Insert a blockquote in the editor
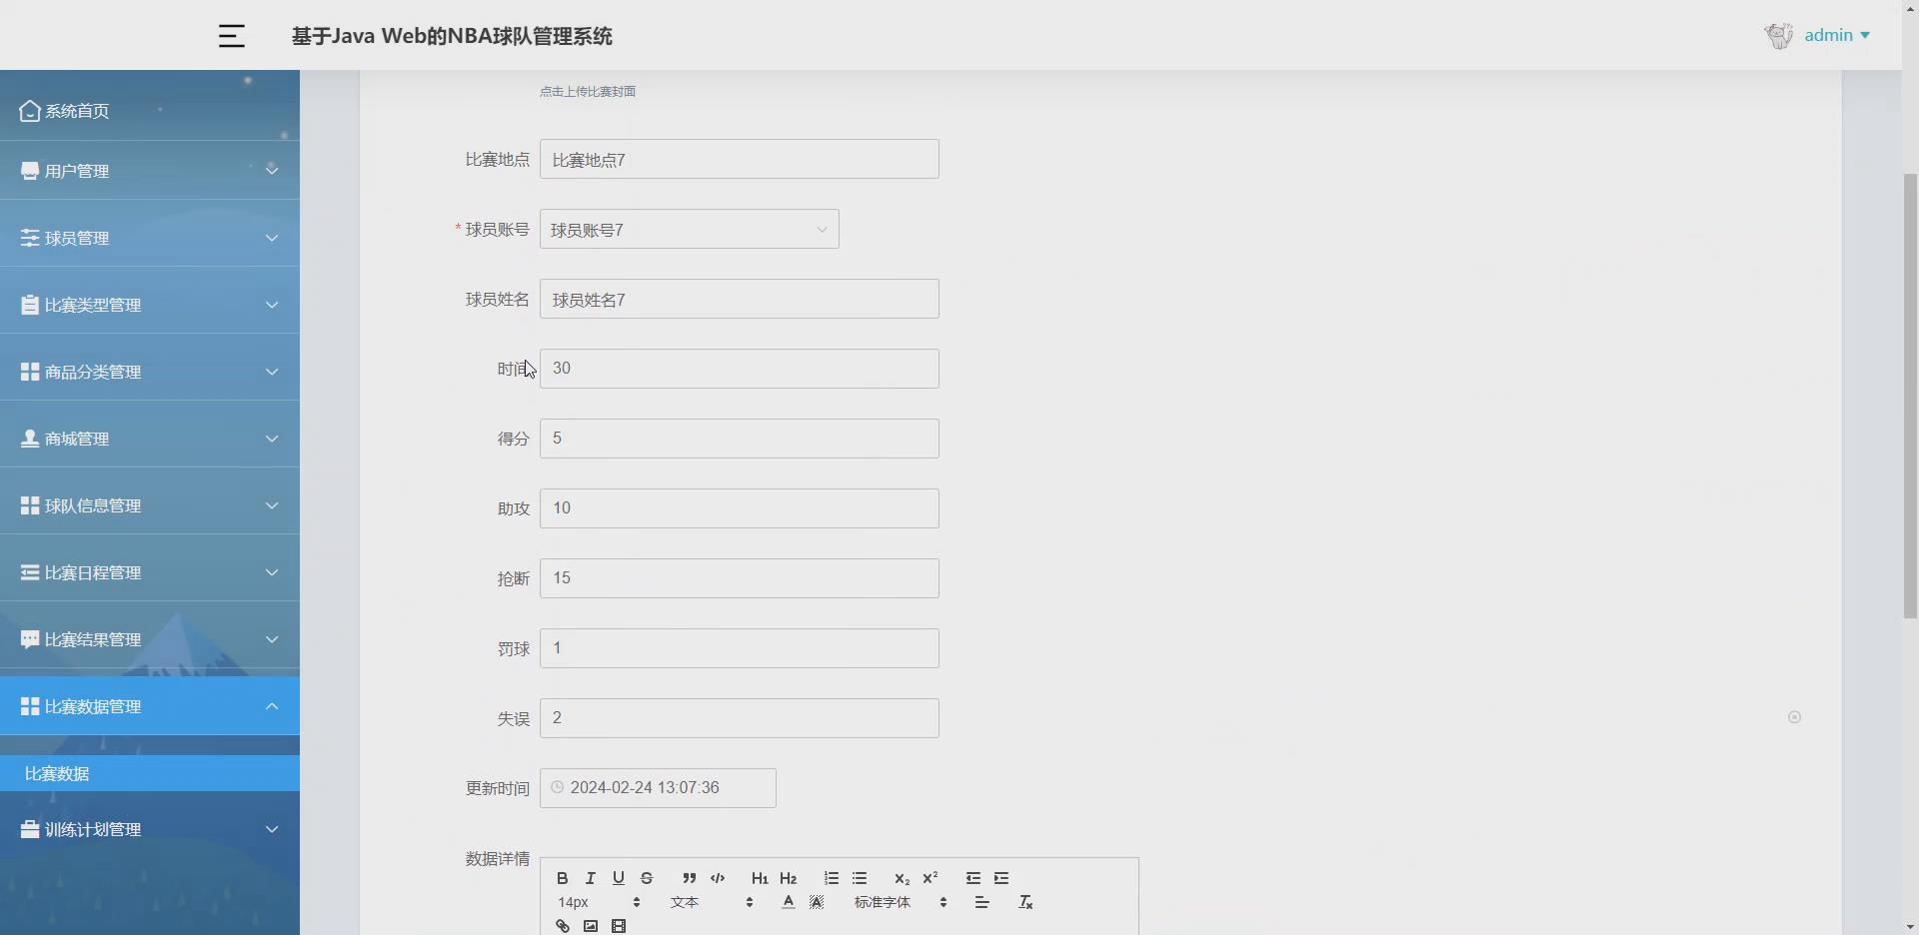The image size is (1919, 935). pyautogui.click(x=689, y=878)
